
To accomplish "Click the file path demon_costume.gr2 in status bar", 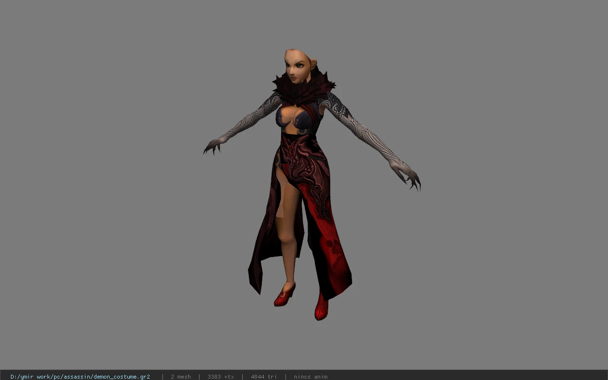I will [80, 377].
